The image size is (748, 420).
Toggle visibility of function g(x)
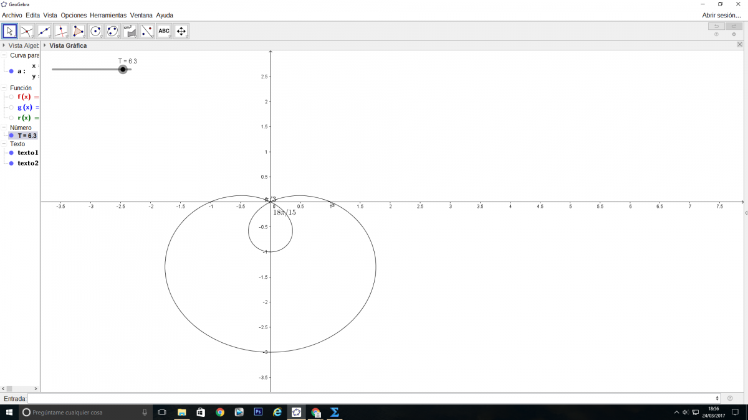[11, 108]
